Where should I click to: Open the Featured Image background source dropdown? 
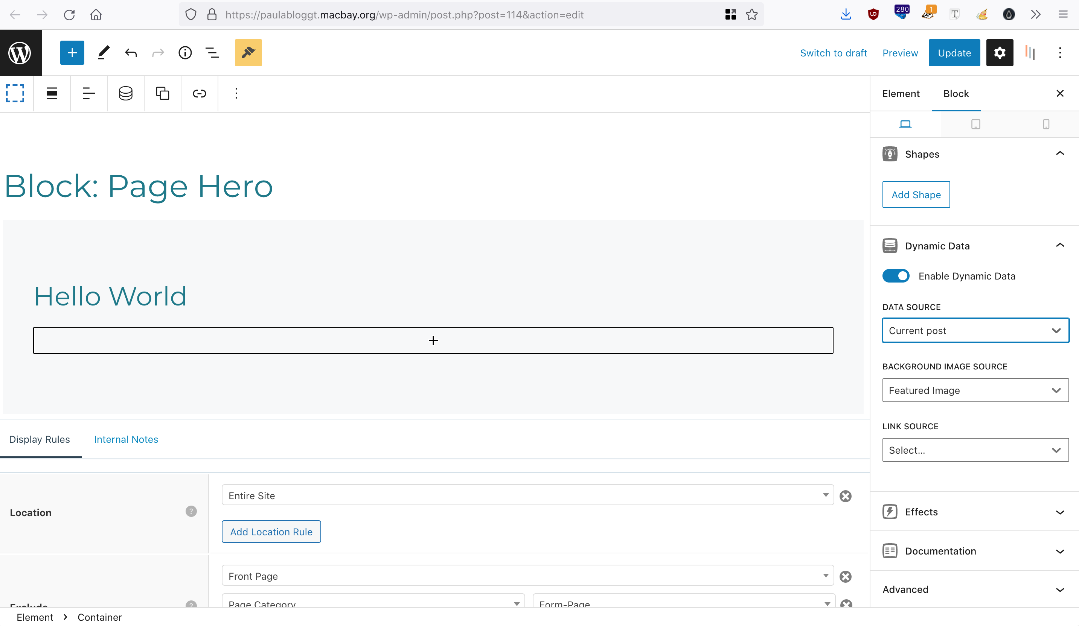click(x=975, y=390)
